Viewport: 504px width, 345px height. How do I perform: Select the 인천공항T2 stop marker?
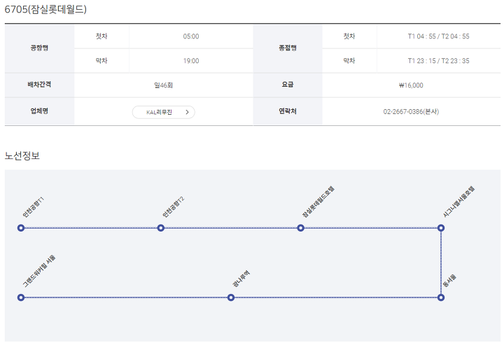point(161,228)
